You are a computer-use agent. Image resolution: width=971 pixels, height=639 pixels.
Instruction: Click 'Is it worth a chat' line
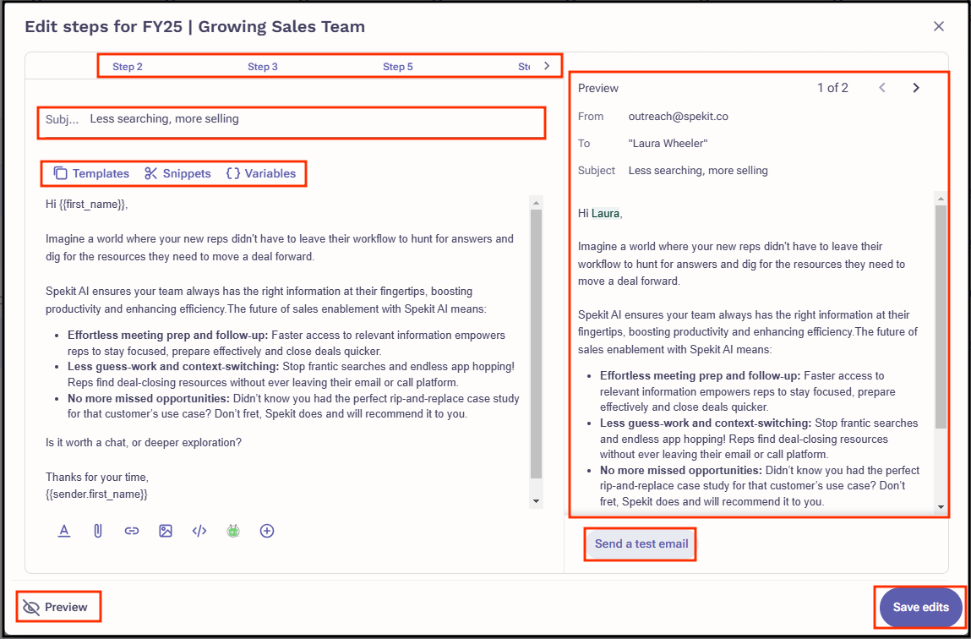coord(144,444)
